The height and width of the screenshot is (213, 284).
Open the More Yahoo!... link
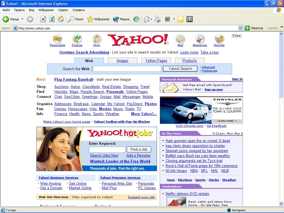tap(144, 114)
